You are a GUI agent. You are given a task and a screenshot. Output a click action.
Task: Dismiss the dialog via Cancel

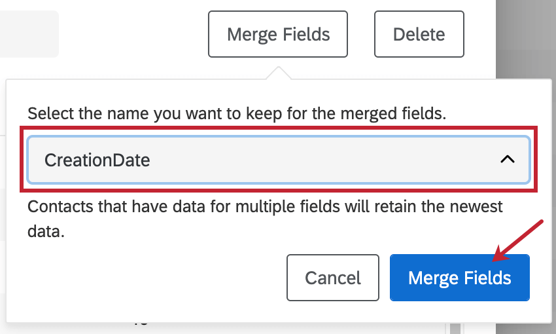(332, 278)
